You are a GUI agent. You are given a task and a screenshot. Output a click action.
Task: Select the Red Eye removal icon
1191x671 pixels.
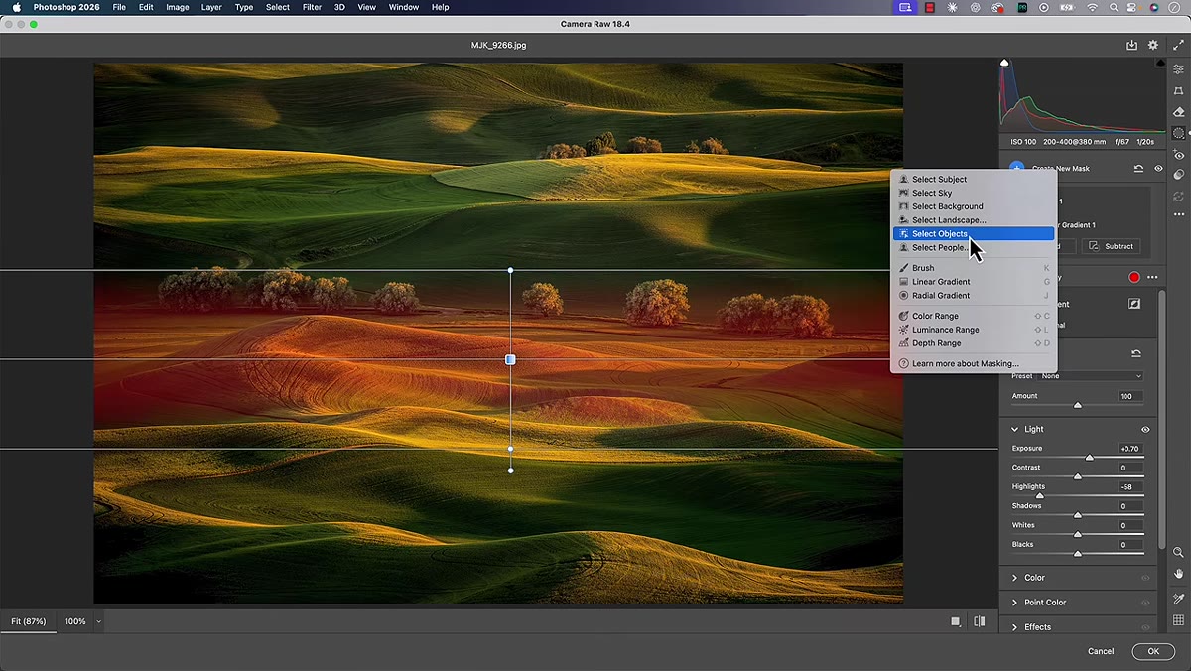1178,155
